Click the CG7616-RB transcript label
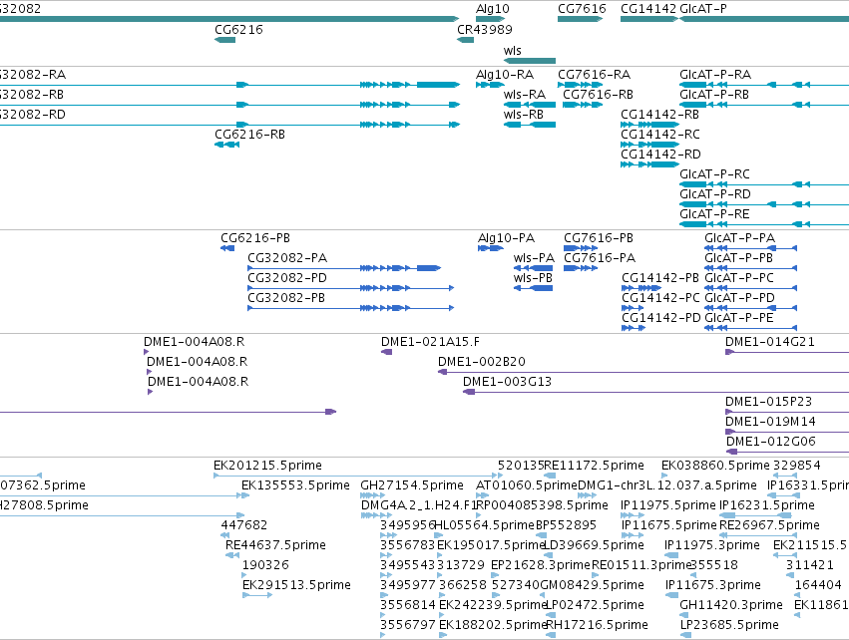Image resolution: width=849 pixels, height=640 pixels. point(598,94)
